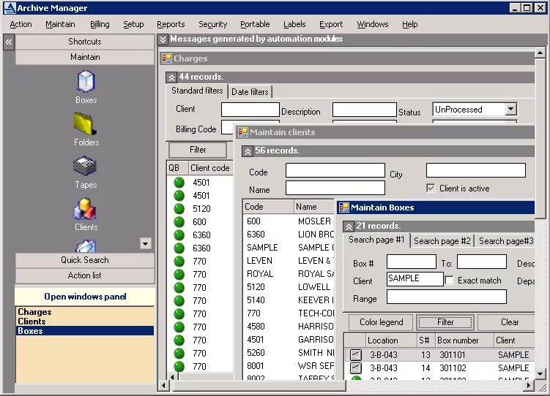Click the Filter button in Charges window

[x=198, y=150]
